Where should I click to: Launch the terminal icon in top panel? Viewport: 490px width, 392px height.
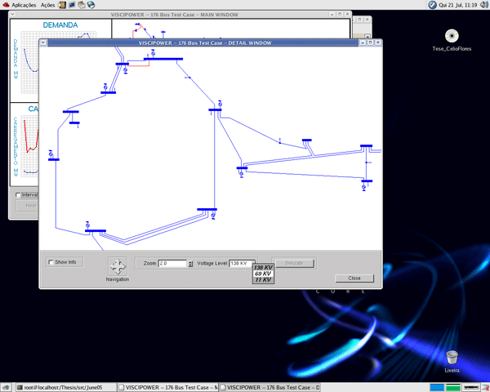(70, 5)
